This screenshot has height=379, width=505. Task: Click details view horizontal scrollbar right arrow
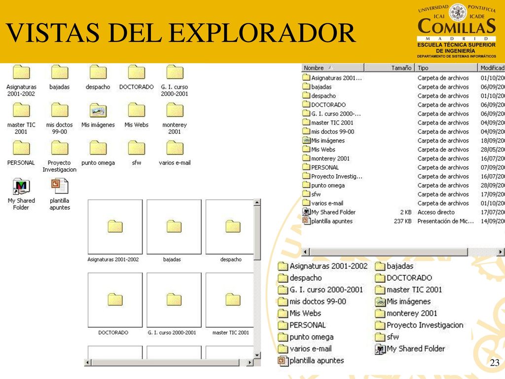(501, 252)
